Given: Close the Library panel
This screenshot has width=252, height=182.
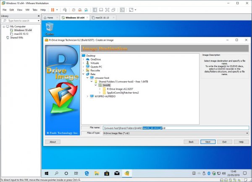Looking at the screenshot, I should tap(39, 16).
